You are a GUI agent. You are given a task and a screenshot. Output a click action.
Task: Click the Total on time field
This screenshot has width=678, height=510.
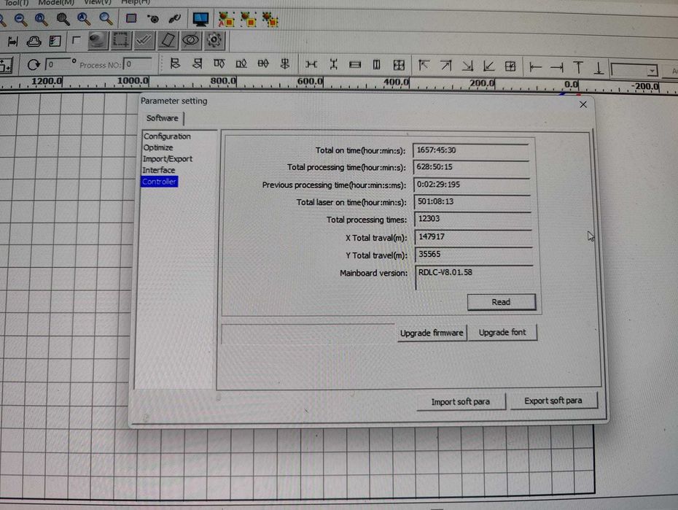(x=471, y=150)
